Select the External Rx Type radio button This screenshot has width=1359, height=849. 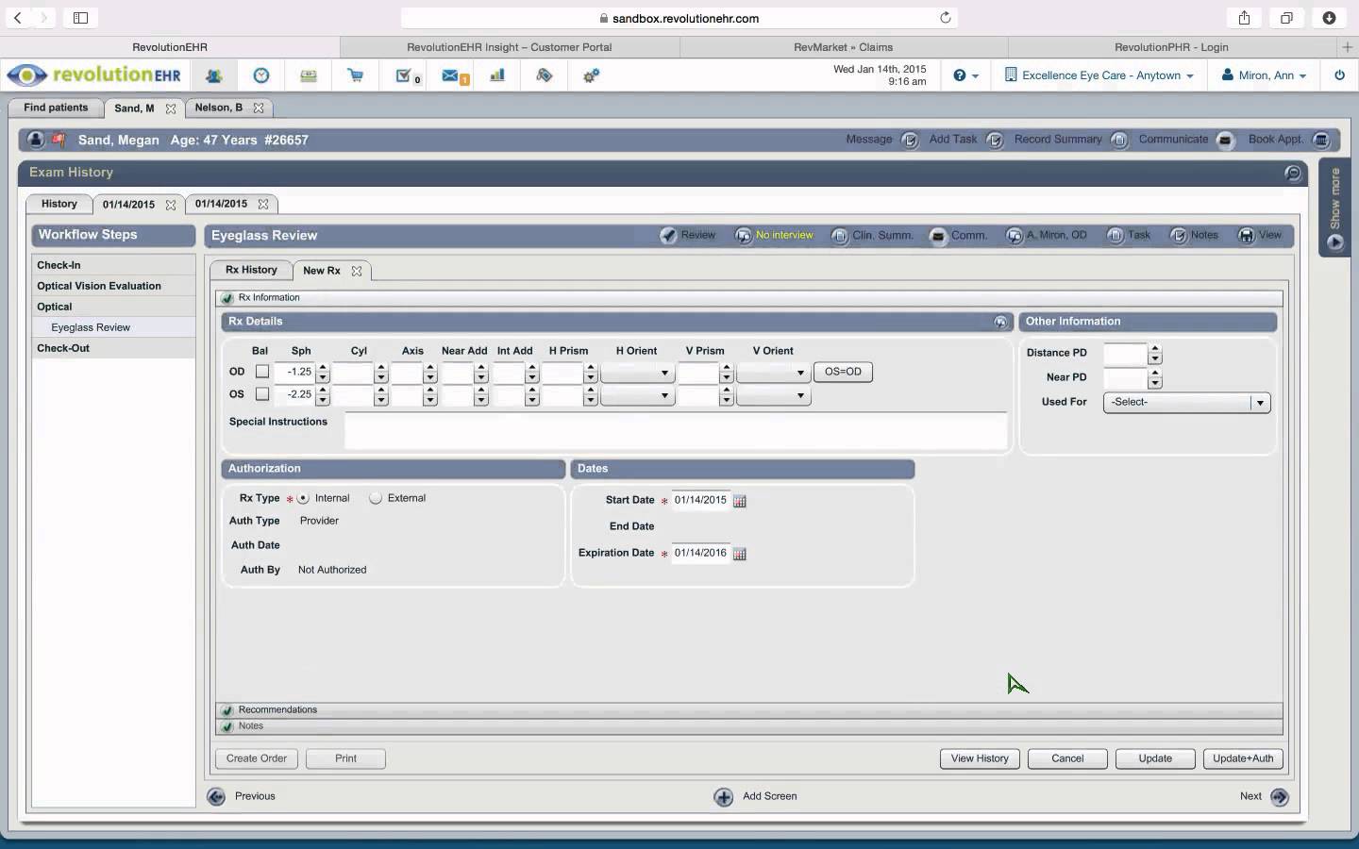click(x=375, y=498)
